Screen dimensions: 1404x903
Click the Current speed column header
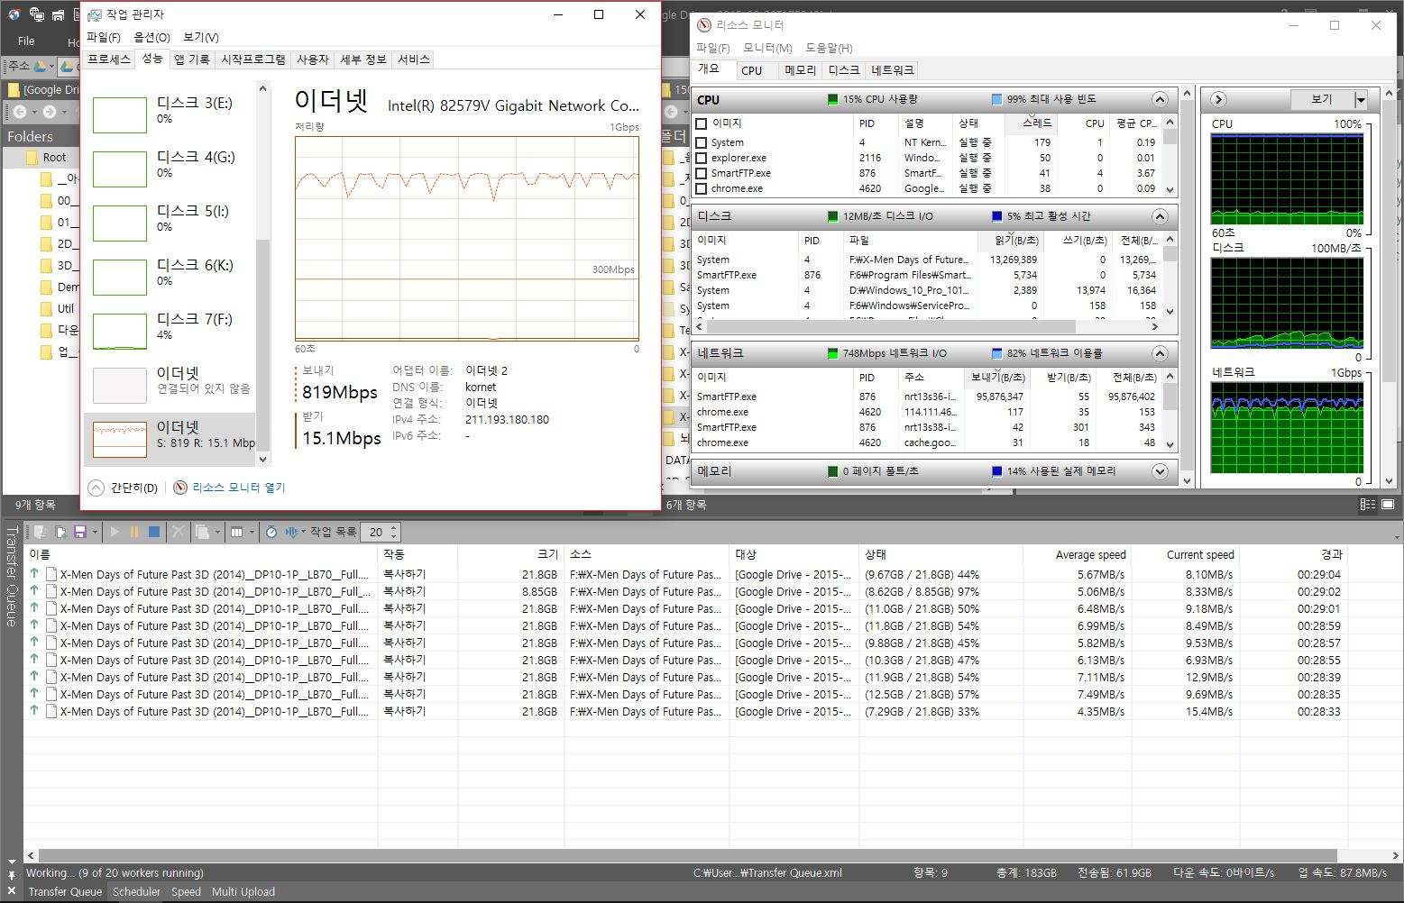point(1185,554)
